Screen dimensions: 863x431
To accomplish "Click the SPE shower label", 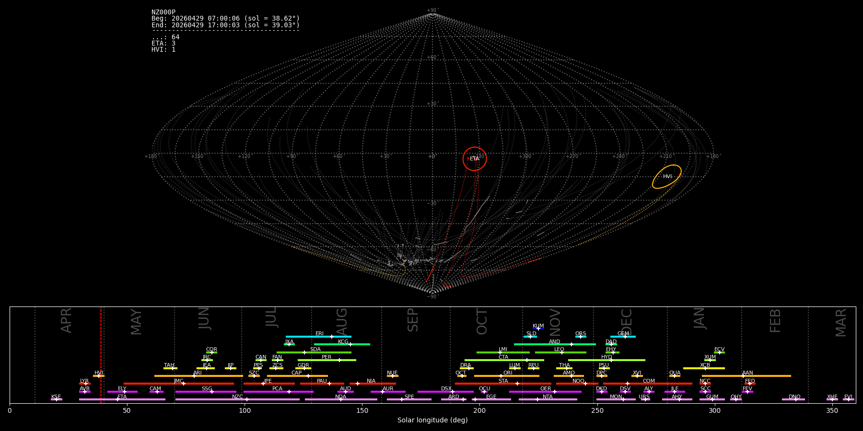I will point(409,397).
